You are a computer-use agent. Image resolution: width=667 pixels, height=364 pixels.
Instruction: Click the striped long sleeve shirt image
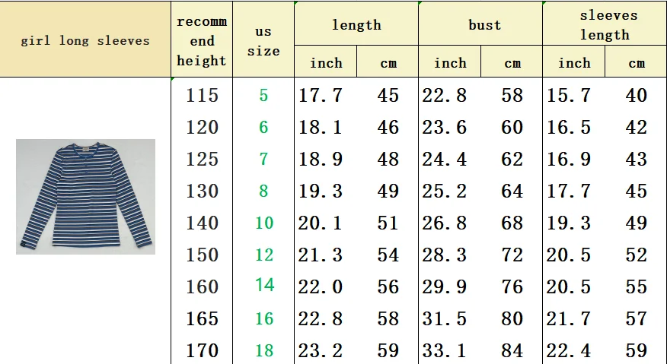tap(85, 197)
